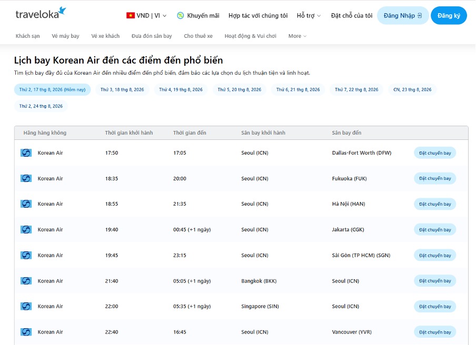This screenshot has height=345, width=476.
Task: Click the Hãng hàng không column header
Action: click(45, 133)
